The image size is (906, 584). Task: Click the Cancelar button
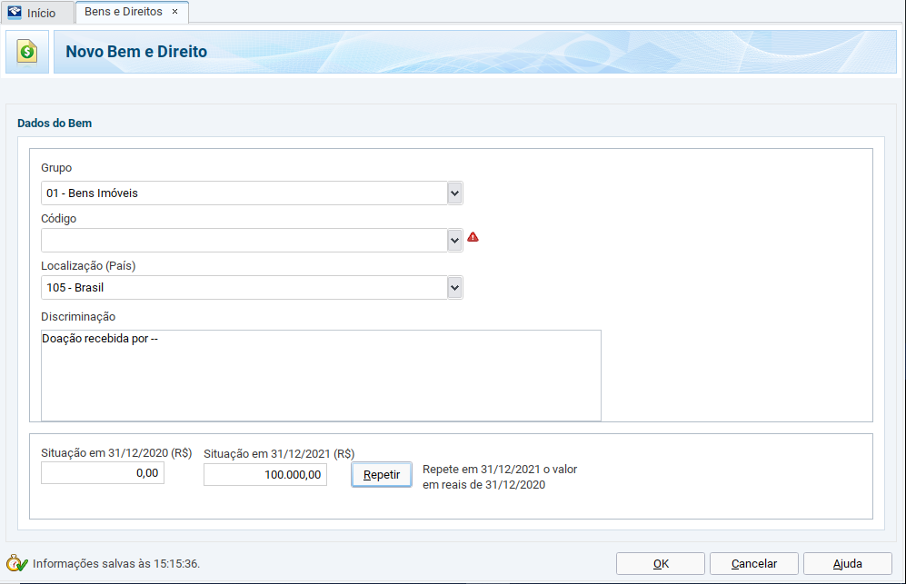pos(754,564)
